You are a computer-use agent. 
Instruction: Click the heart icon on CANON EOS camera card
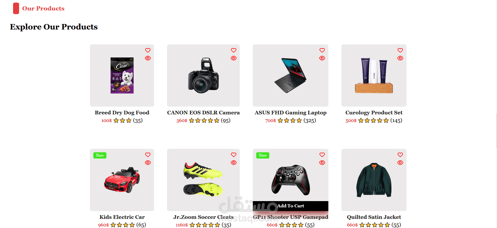click(233, 50)
